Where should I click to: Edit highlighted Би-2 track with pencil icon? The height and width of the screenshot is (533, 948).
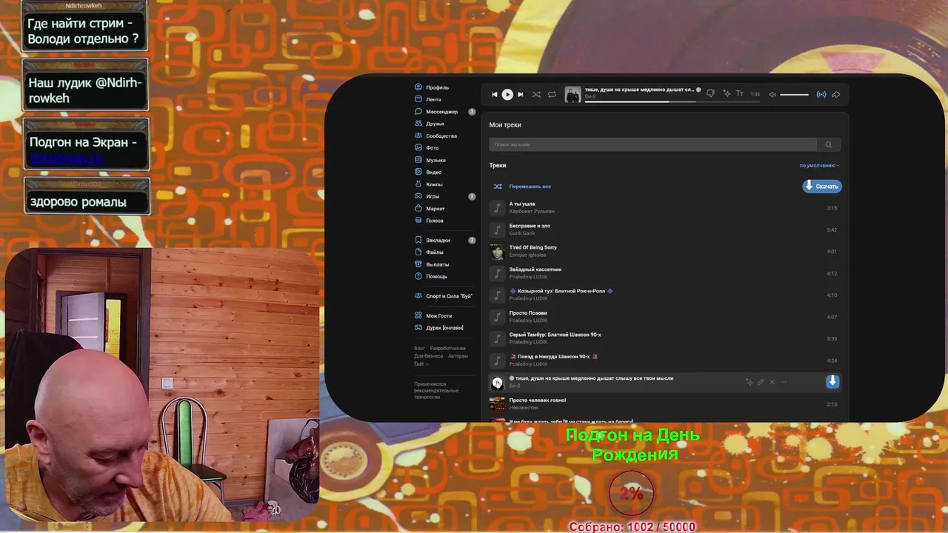point(761,382)
